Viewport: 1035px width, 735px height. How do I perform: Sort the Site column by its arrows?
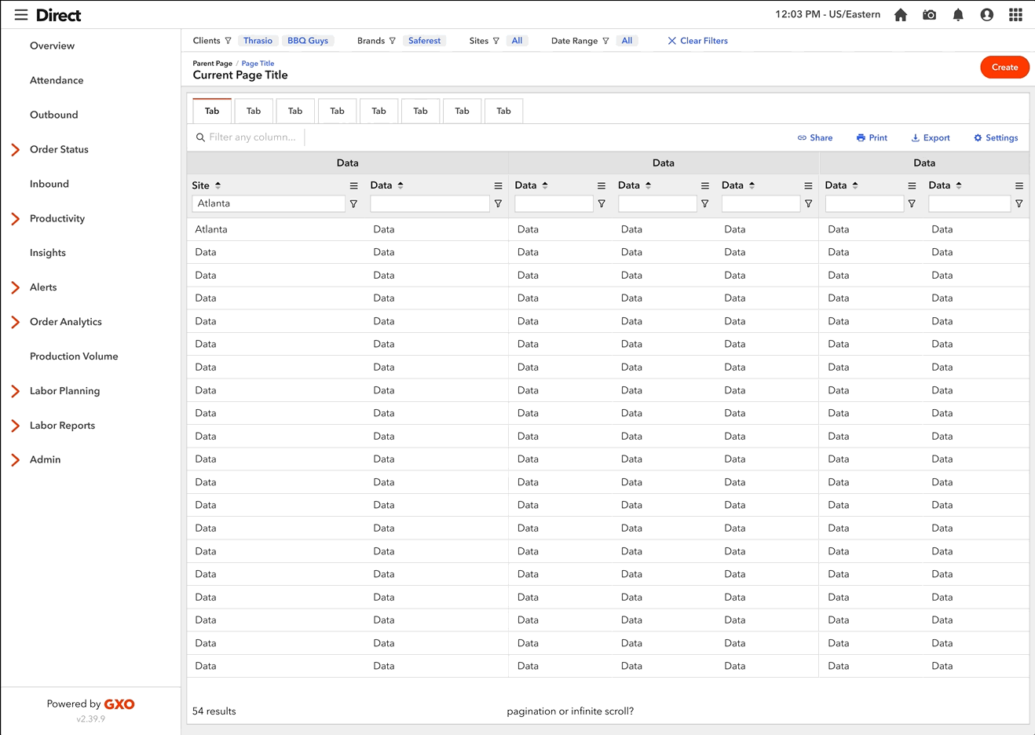pyautogui.click(x=218, y=185)
